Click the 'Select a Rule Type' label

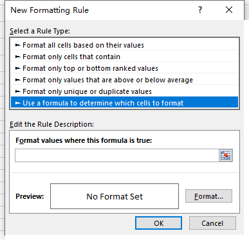coord(40,31)
